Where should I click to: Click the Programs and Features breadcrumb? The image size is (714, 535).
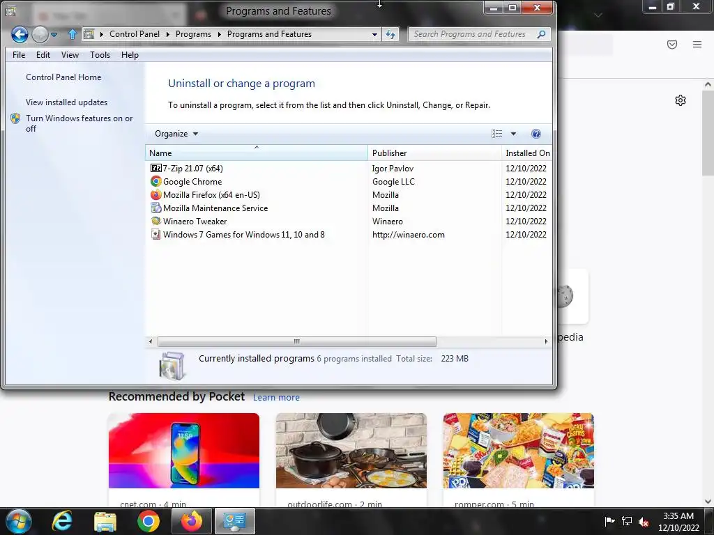[x=269, y=34]
